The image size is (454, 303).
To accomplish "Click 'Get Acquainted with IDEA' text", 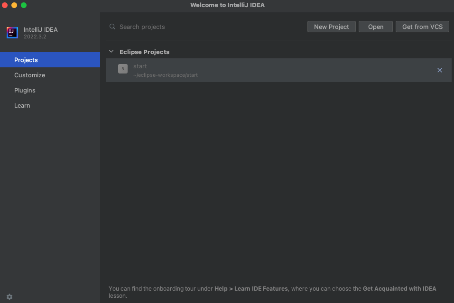I will coord(399,288).
